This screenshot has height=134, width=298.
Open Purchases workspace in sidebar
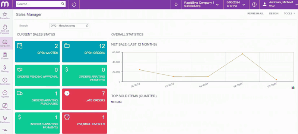(x=5, y=120)
